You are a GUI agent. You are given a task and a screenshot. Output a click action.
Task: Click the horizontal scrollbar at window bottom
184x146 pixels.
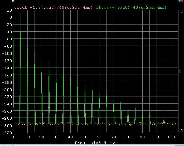(92, 145)
